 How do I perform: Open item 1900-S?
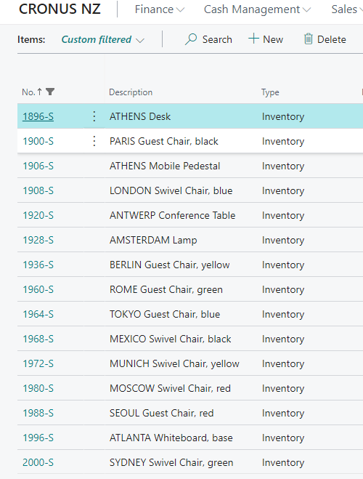(38, 141)
